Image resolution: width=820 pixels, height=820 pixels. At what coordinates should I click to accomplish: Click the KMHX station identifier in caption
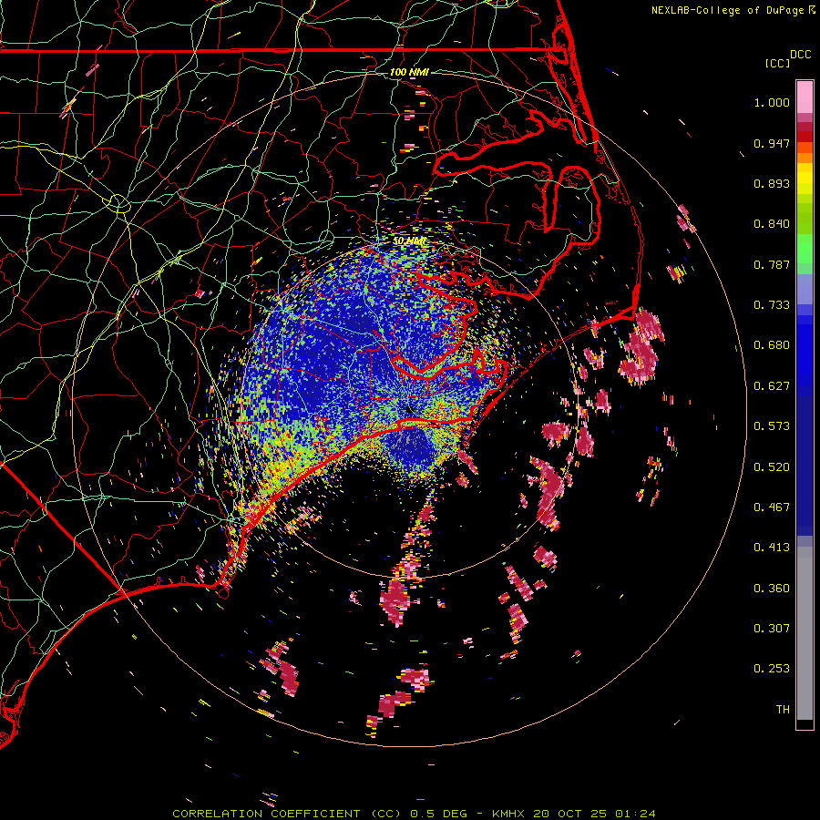pyautogui.click(x=508, y=814)
